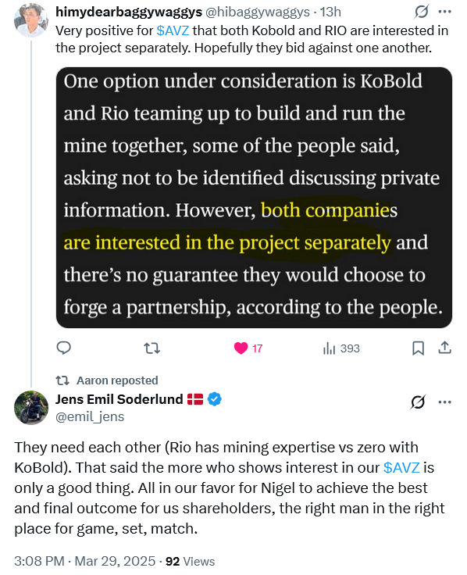Open three-dot menu on first tweet
This screenshot has height=575, width=467.
(x=445, y=12)
